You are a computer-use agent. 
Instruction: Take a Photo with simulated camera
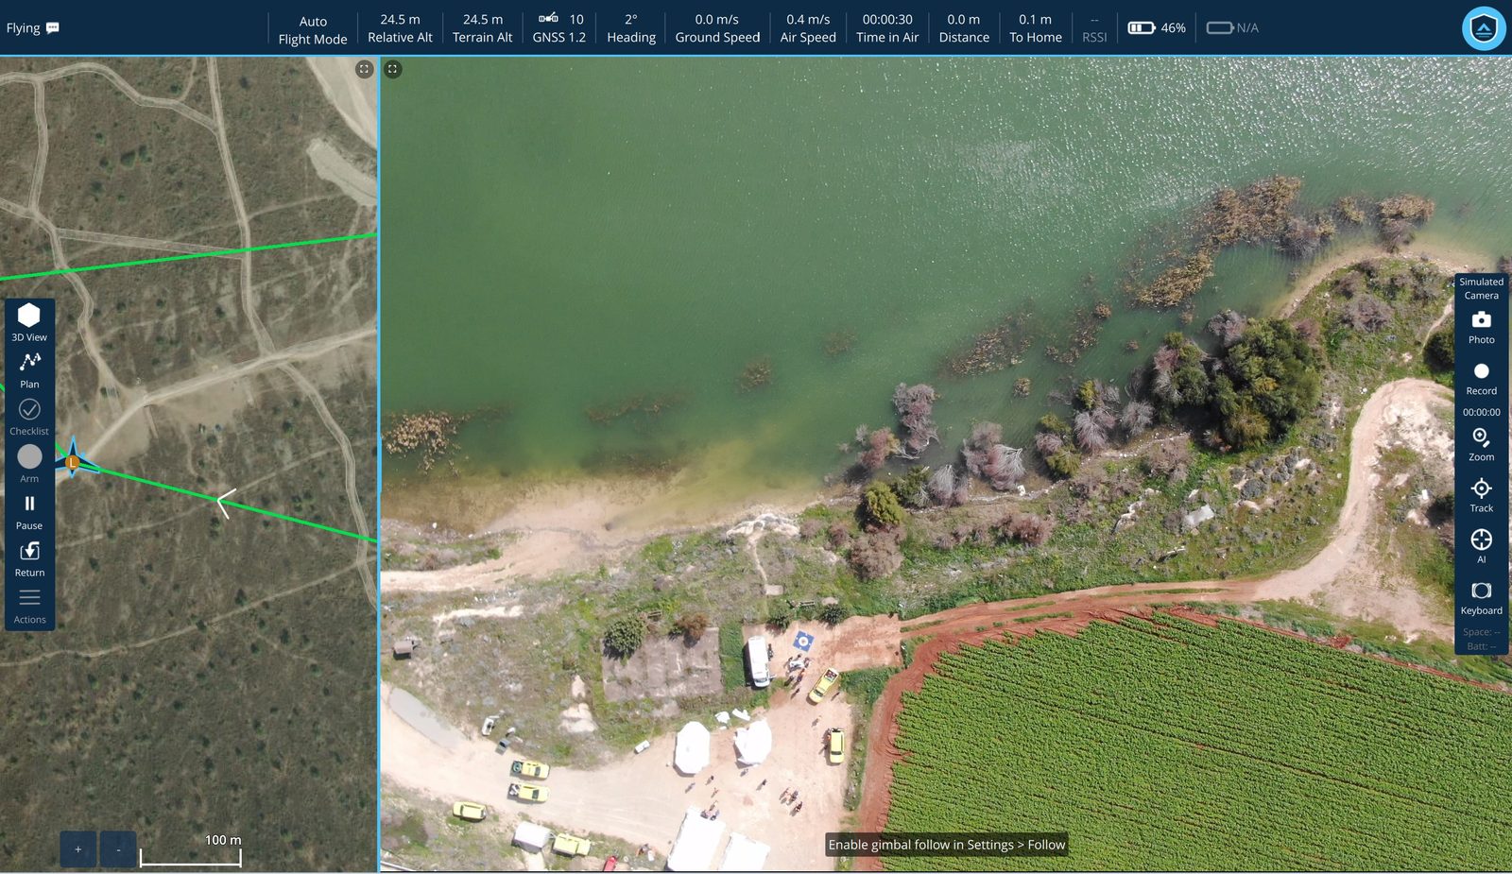[x=1481, y=327]
